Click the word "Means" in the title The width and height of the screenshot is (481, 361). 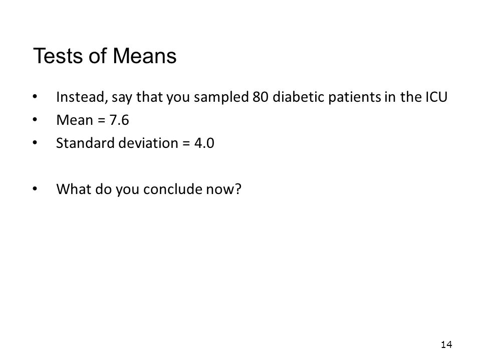[x=144, y=56]
